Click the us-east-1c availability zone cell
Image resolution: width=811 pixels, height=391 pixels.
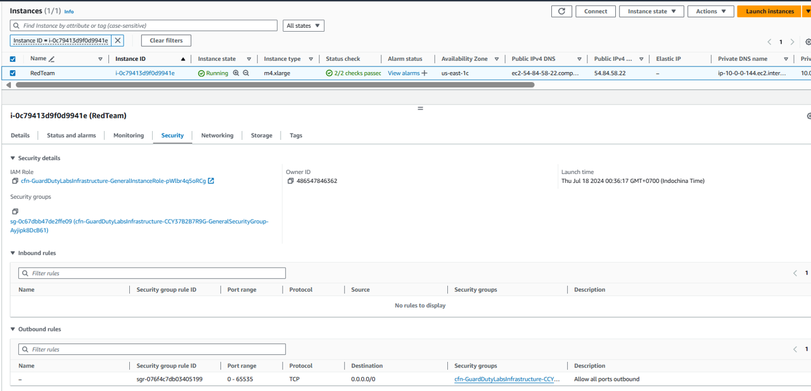coord(455,73)
